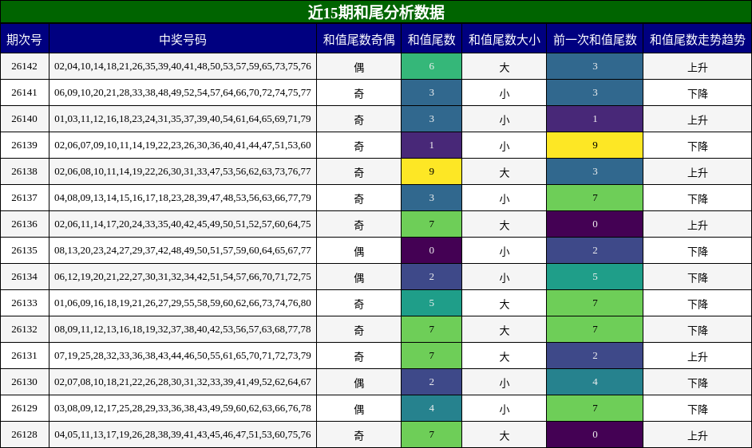Click winning numbers of period 26133

pos(183,303)
